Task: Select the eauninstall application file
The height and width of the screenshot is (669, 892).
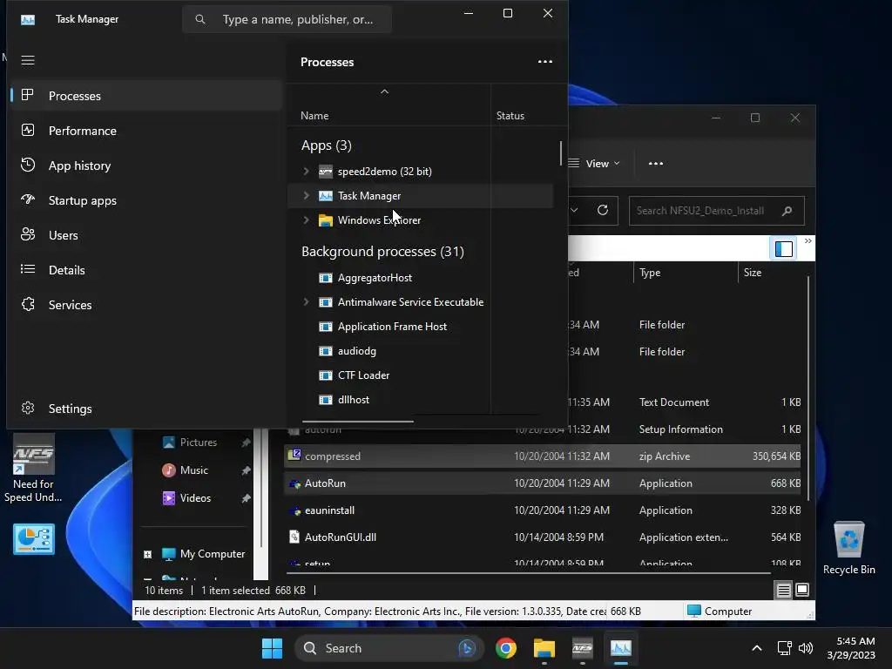Action: 542,510
